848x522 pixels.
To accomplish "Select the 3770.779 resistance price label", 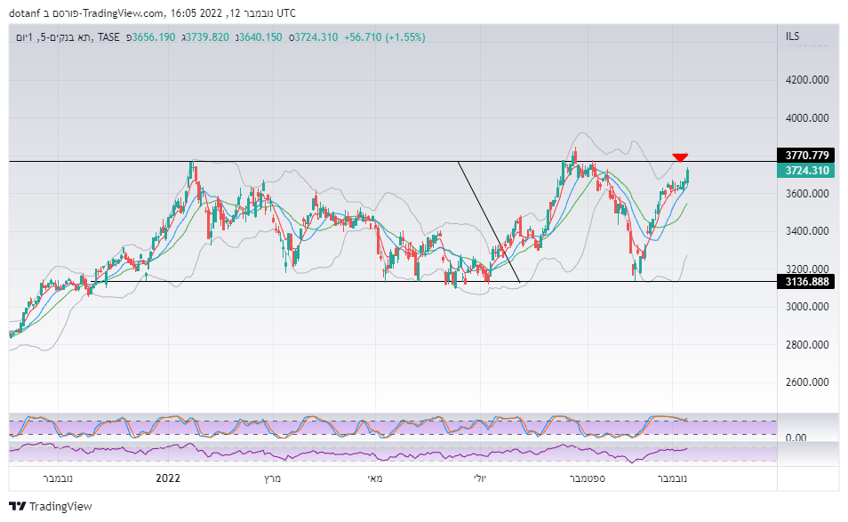I will click(806, 156).
